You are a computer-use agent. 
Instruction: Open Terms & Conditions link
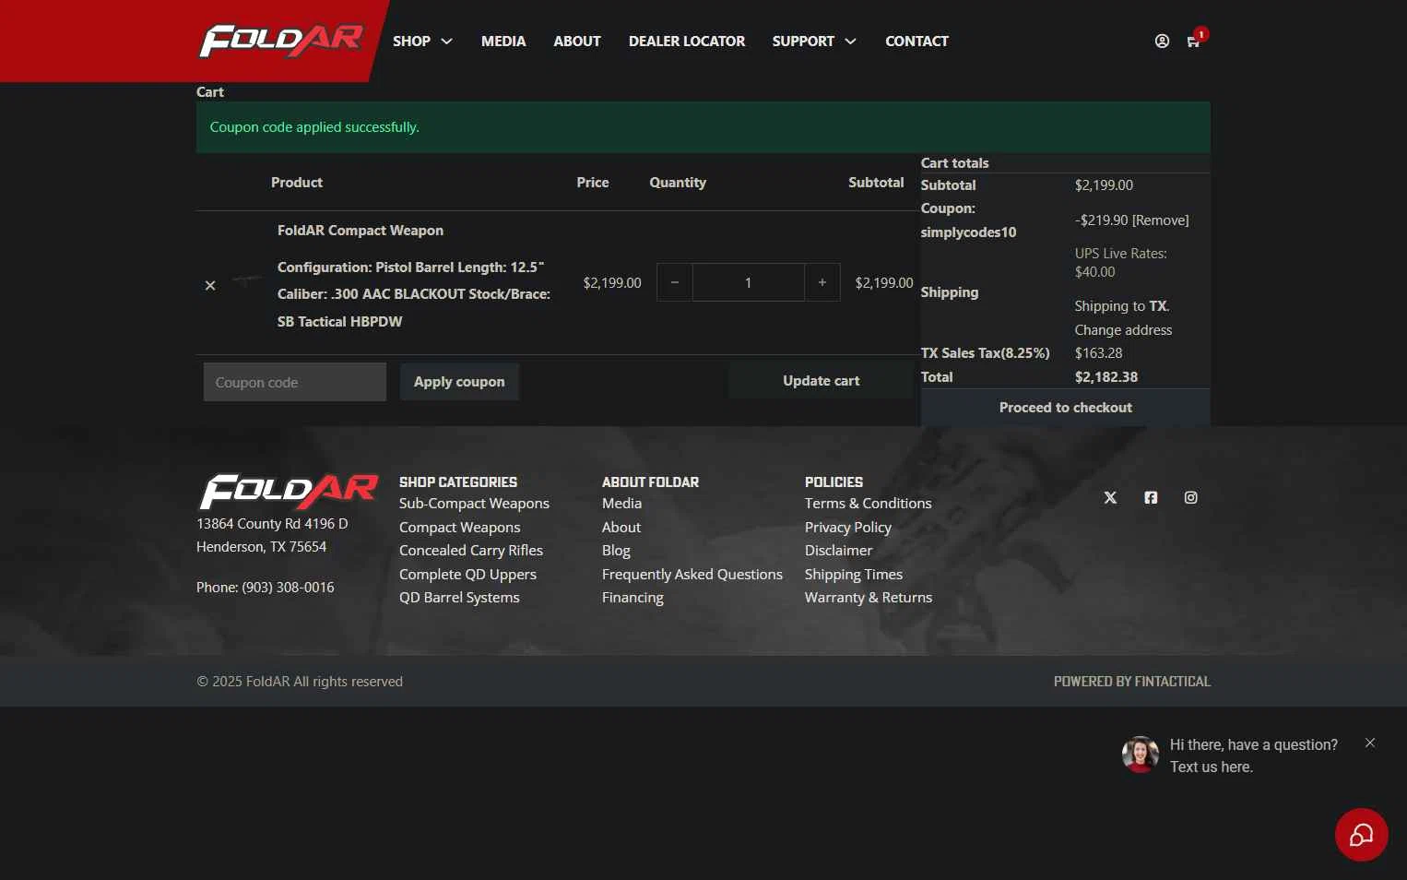[868, 504]
